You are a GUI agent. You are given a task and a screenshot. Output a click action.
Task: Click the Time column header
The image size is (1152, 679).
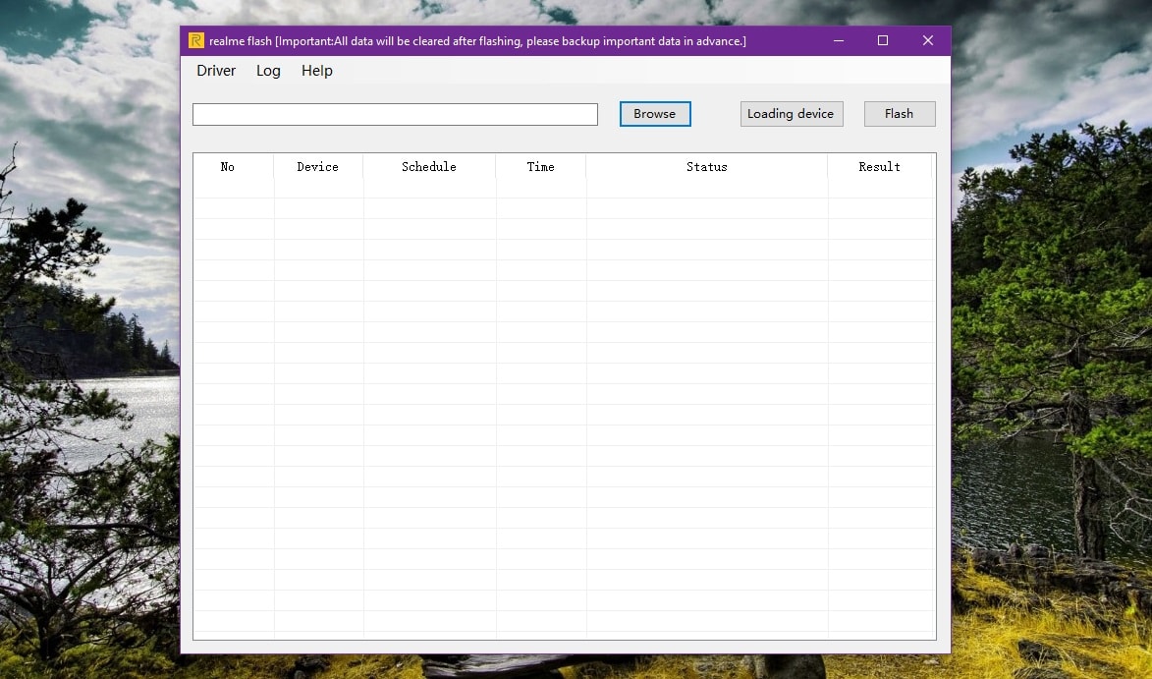pos(541,166)
